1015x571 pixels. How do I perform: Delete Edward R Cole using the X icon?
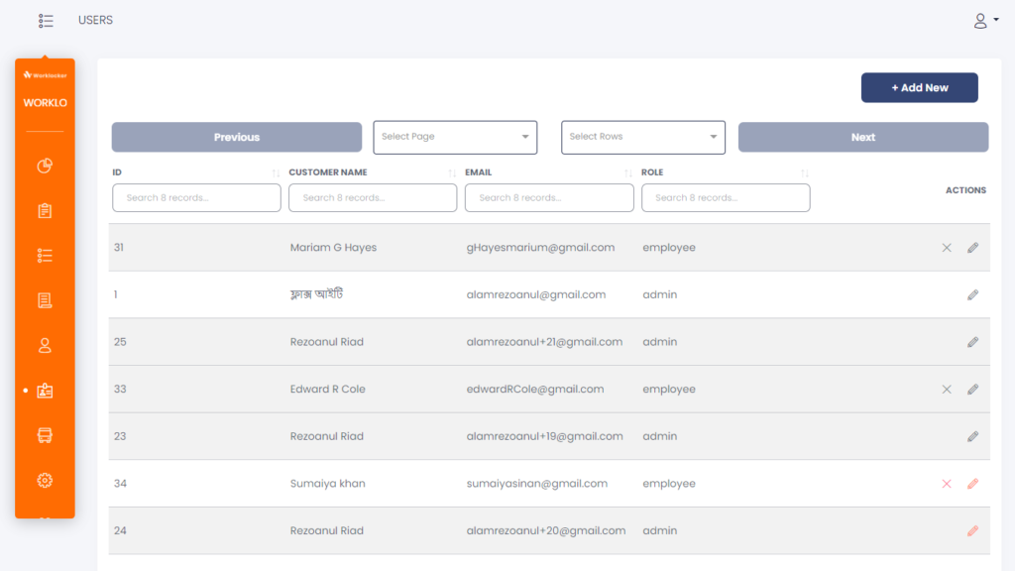[947, 389]
